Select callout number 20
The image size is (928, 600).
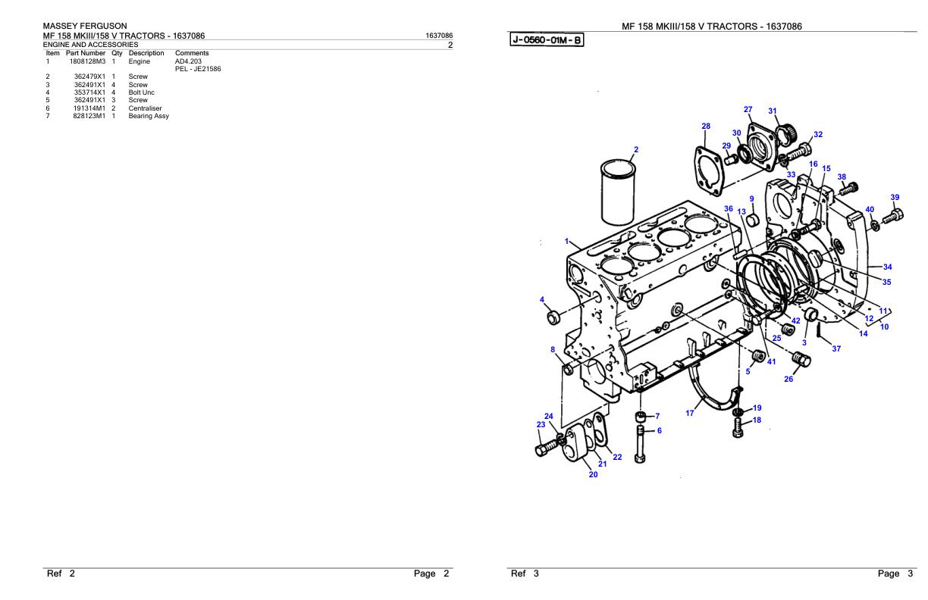(x=593, y=475)
